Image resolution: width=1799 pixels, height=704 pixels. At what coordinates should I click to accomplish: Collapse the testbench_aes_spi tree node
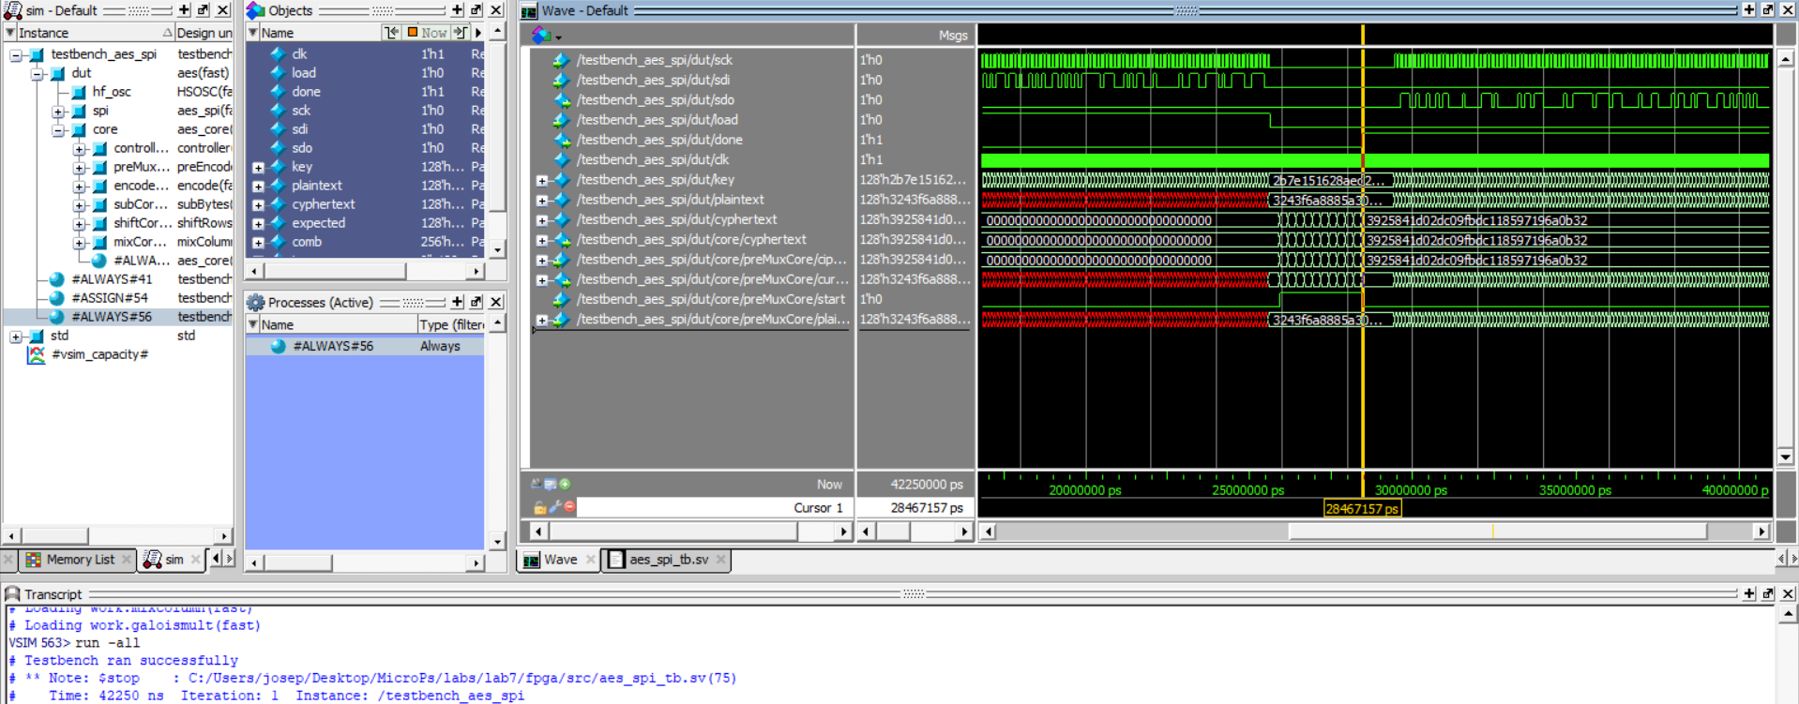tap(16, 55)
